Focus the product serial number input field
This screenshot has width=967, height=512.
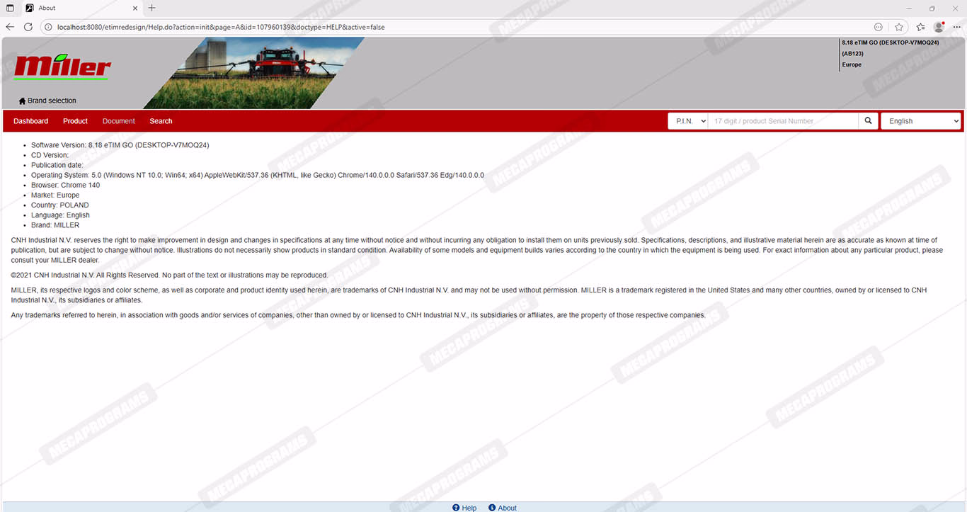(782, 121)
